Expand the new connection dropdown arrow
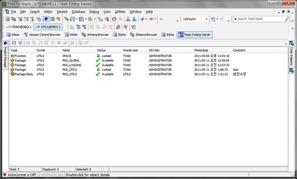This screenshot has width=297, height=179. [x=146, y=19]
